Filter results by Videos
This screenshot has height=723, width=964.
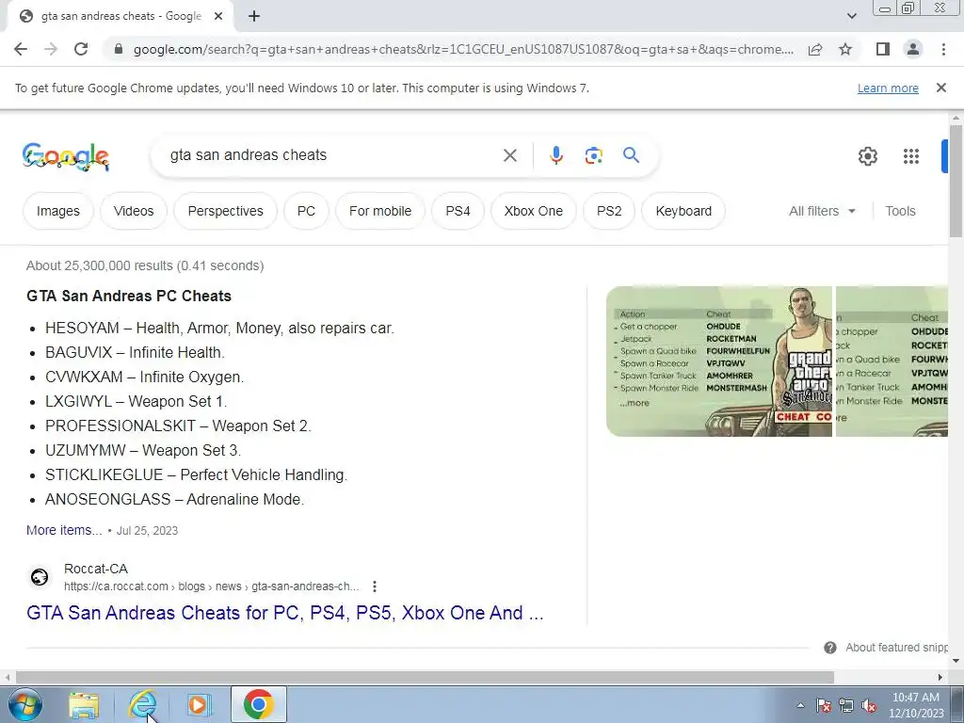tap(134, 211)
